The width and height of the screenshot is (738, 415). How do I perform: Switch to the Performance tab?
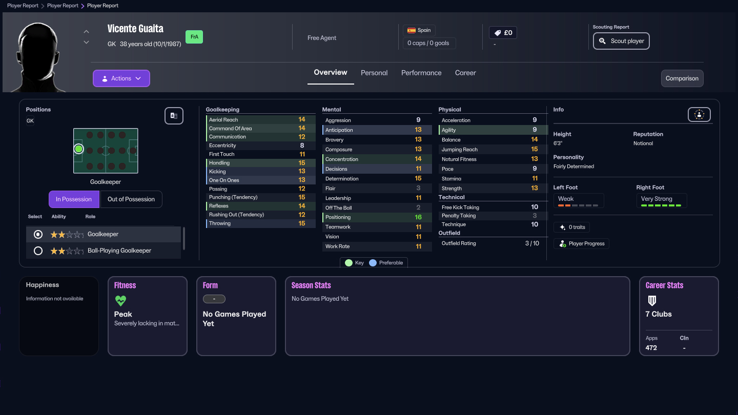pos(421,73)
